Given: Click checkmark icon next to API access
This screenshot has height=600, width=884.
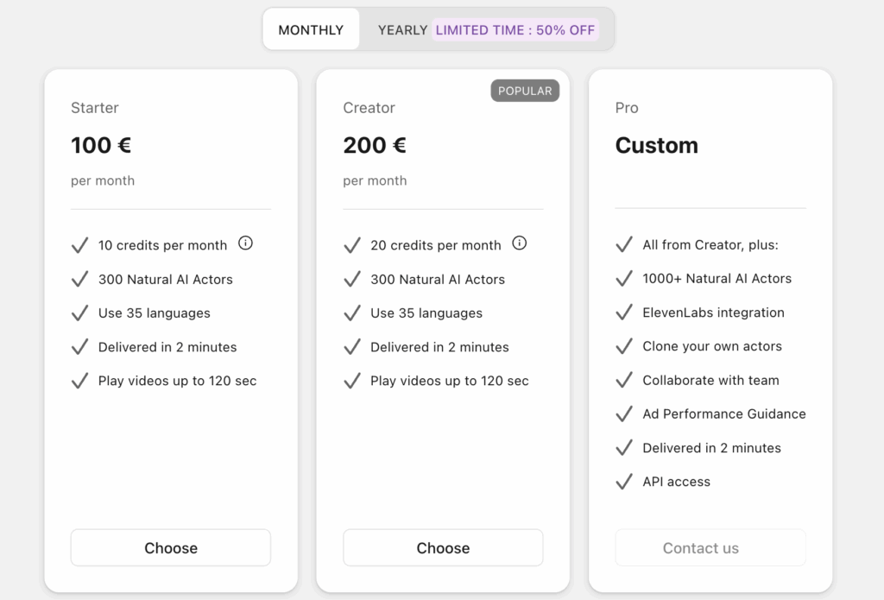Looking at the screenshot, I should [x=624, y=482].
